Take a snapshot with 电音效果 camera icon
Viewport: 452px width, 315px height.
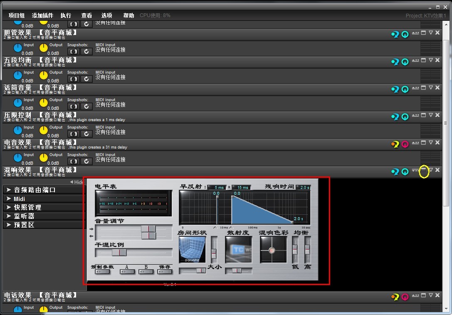click(x=74, y=161)
